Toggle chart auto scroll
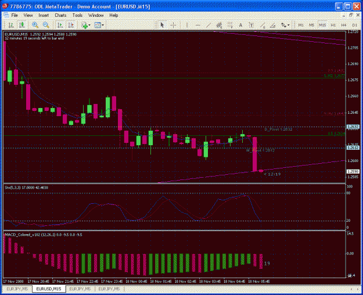The width and height of the screenshot is (363, 295). 60,25
